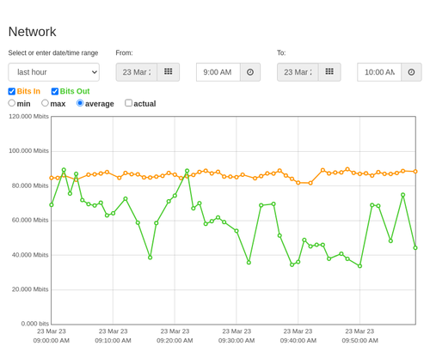Click the 09:10:00 AM x-axis label
This screenshot has height=346, width=430.
[x=113, y=341]
